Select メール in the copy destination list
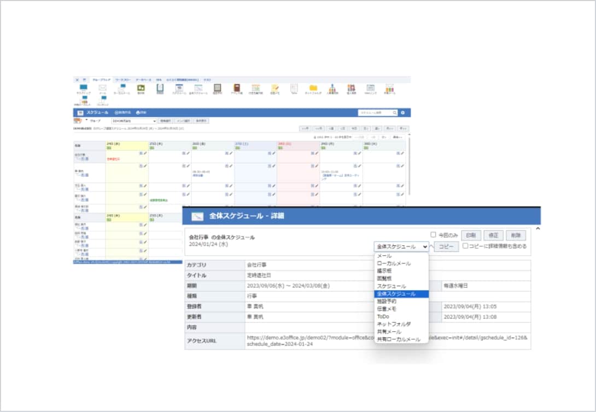This screenshot has width=596, height=412. (x=401, y=256)
